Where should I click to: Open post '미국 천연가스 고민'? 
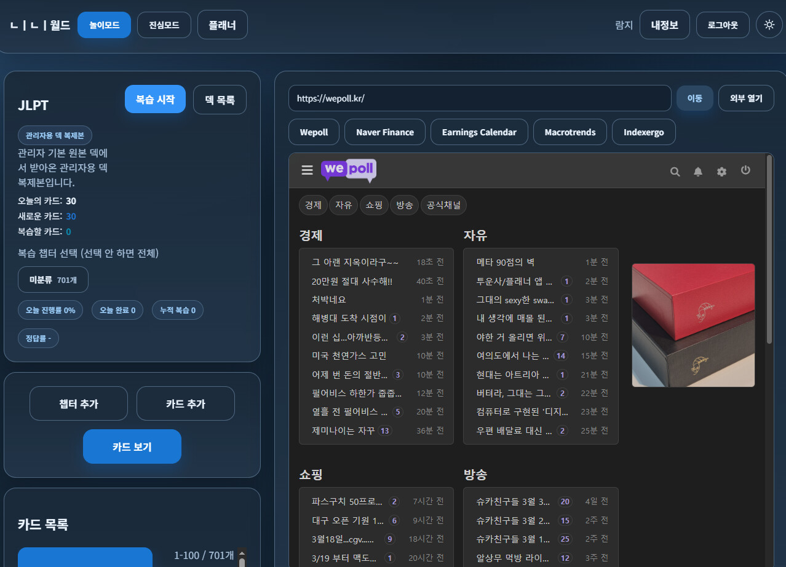349,355
